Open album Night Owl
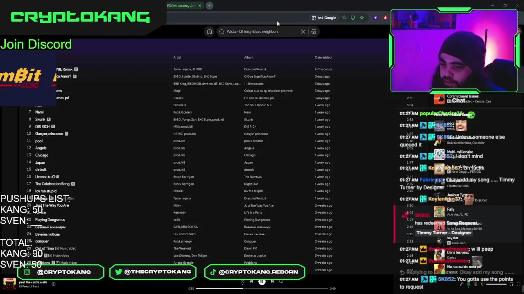 click(x=251, y=184)
